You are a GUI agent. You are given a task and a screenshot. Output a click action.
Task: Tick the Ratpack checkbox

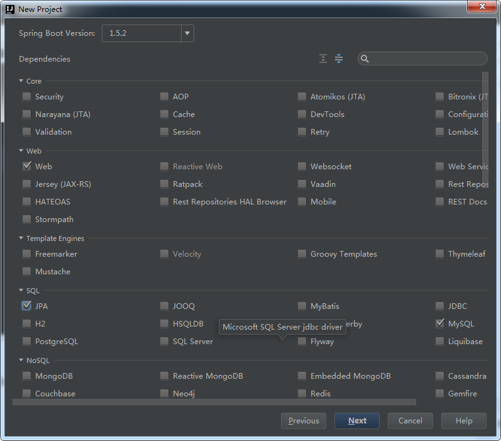point(164,184)
